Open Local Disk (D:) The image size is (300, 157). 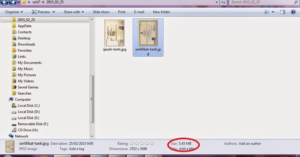pos(29,112)
